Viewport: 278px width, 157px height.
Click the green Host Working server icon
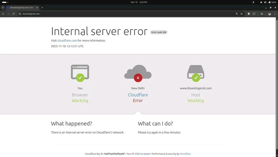click(x=196, y=73)
